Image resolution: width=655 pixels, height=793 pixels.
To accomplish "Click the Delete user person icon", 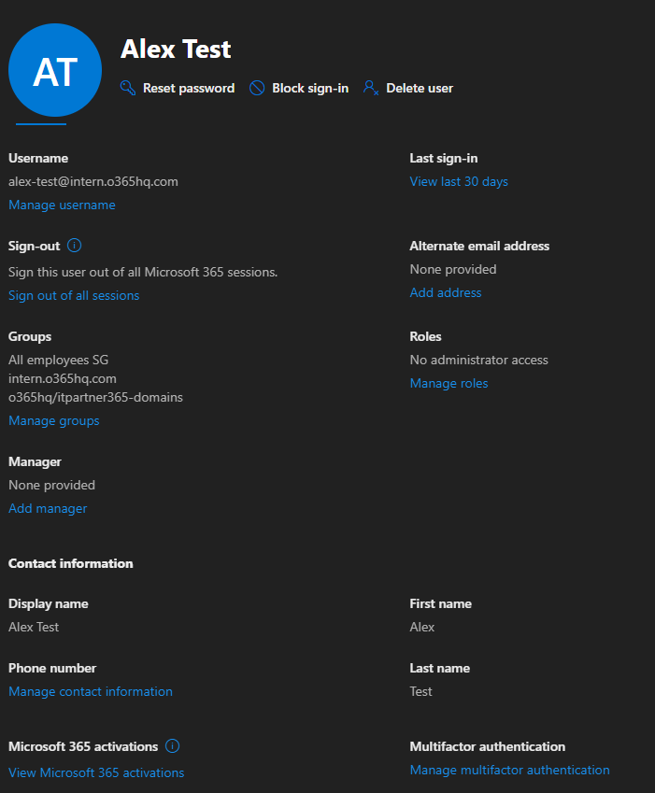I will pyautogui.click(x=371, y=88).
